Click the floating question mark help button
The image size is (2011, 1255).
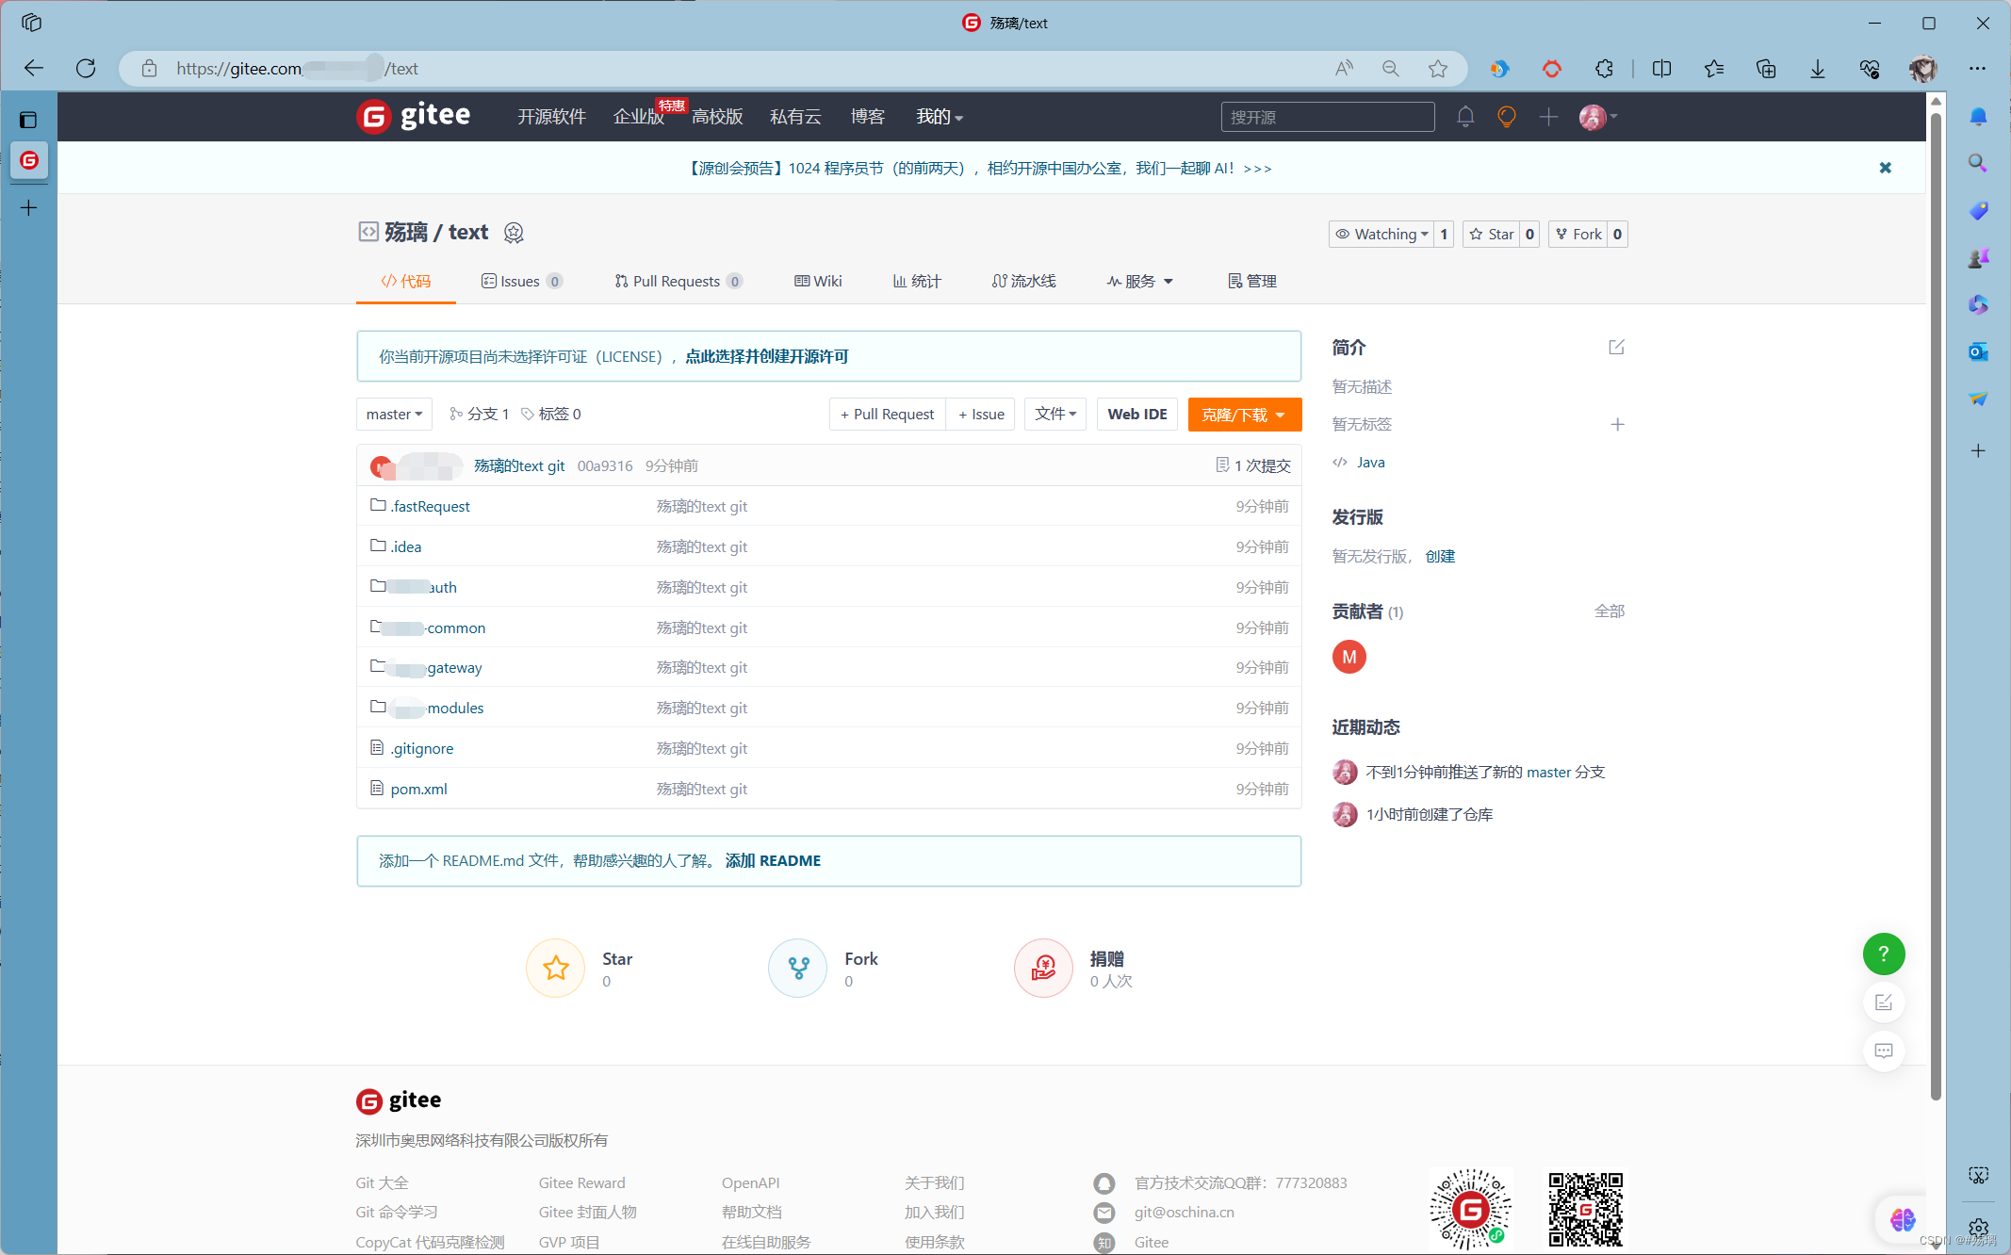(1883, 953)
